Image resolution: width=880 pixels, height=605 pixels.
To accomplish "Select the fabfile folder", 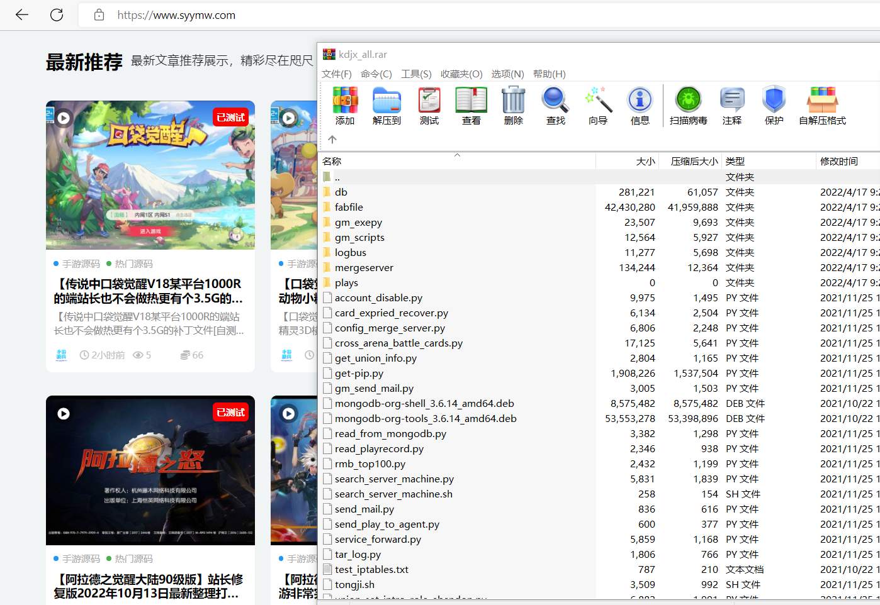I will [x=349, y=208].
